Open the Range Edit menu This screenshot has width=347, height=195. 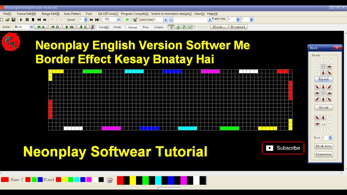pyautogui.click(x=51, y=14)
